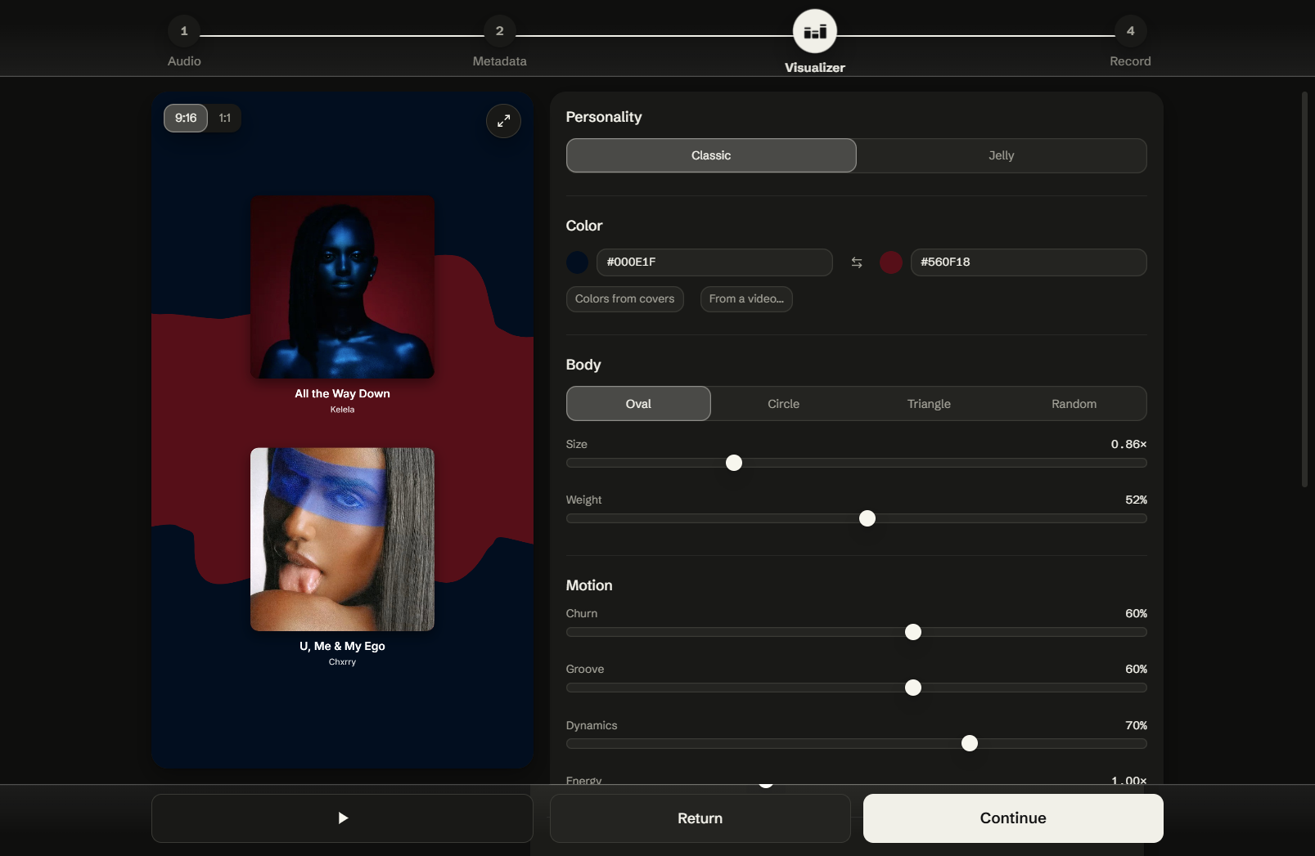Viewport: 1315px width, 856px height.
Task: Click the Personality heading
Action: [x=604, y=117]
